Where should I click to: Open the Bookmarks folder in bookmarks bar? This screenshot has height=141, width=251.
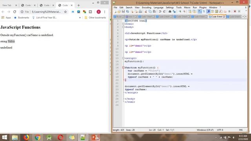[22, 18]
